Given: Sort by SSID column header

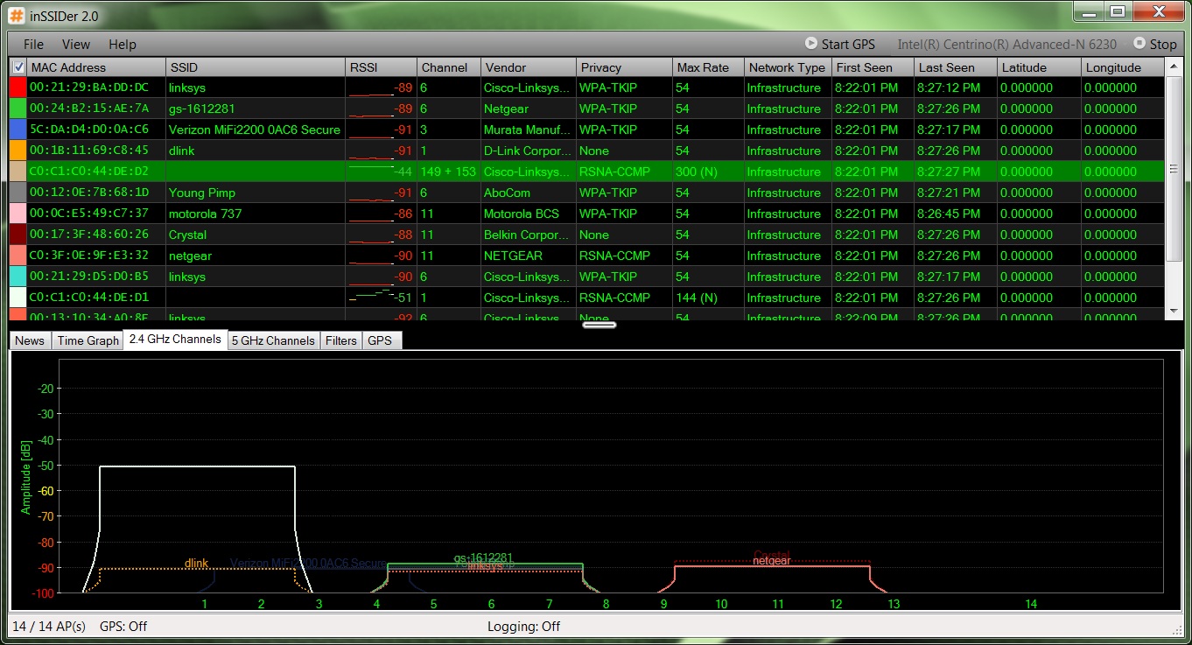Looking at the screenshot, I should (x=256, y=67).
